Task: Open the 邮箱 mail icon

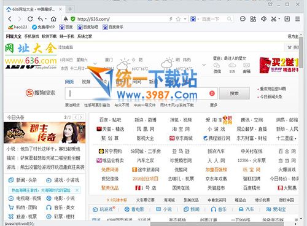Action: 247,68
